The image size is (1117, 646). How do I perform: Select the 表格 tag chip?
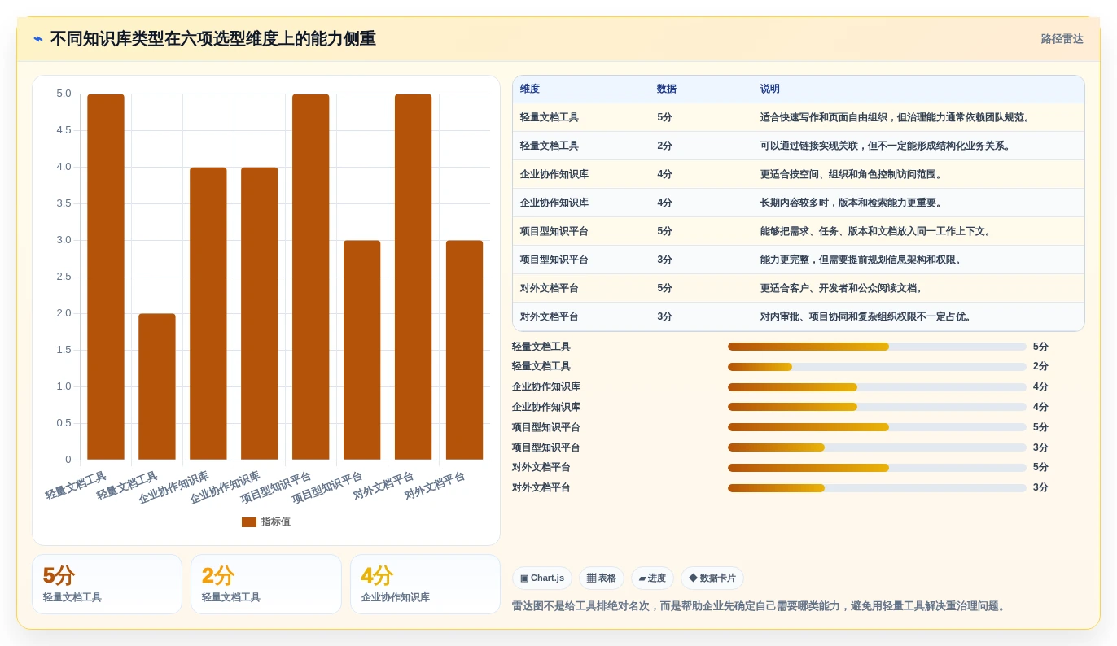602,578
